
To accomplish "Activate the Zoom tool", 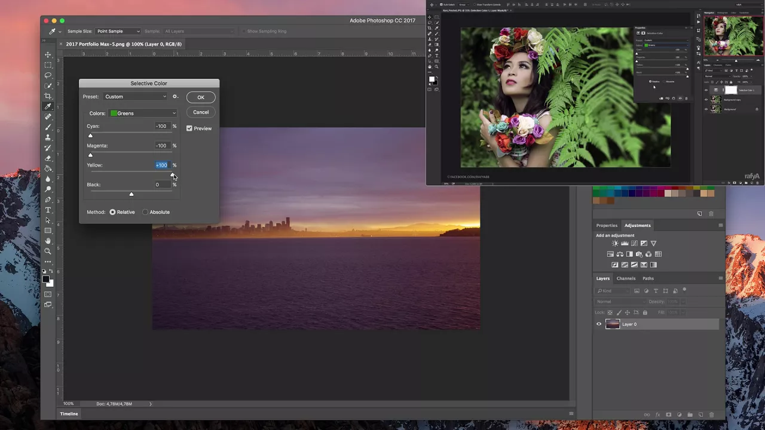I will point(48,251).
